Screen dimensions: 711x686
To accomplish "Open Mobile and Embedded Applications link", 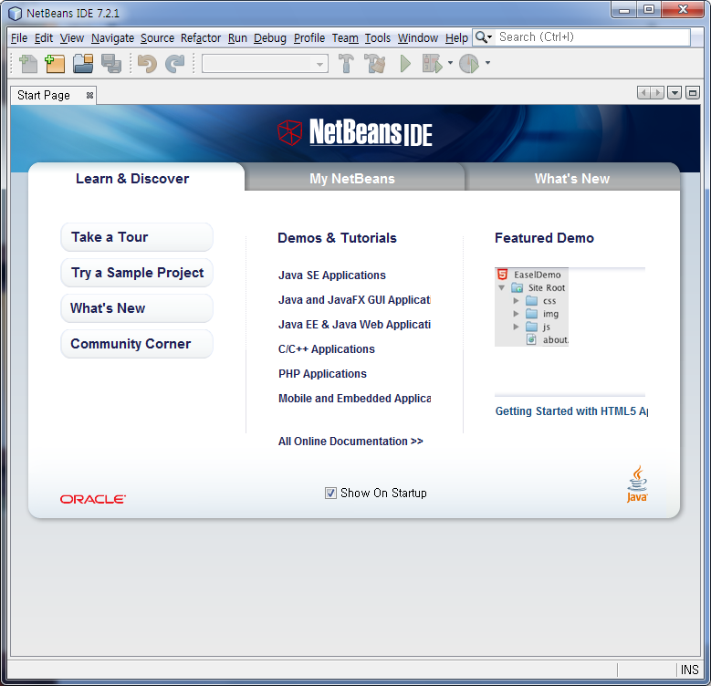I will [x=354, y=399].
